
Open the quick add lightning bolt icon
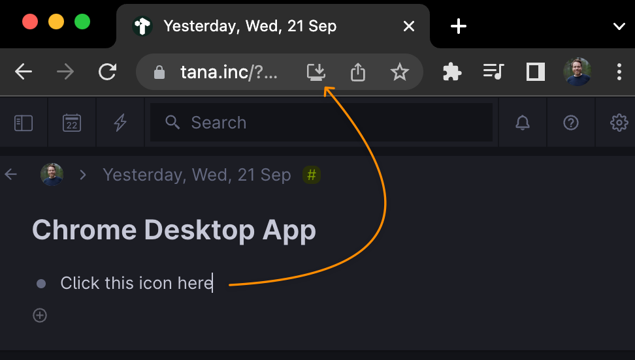click(x=120, y=123)
